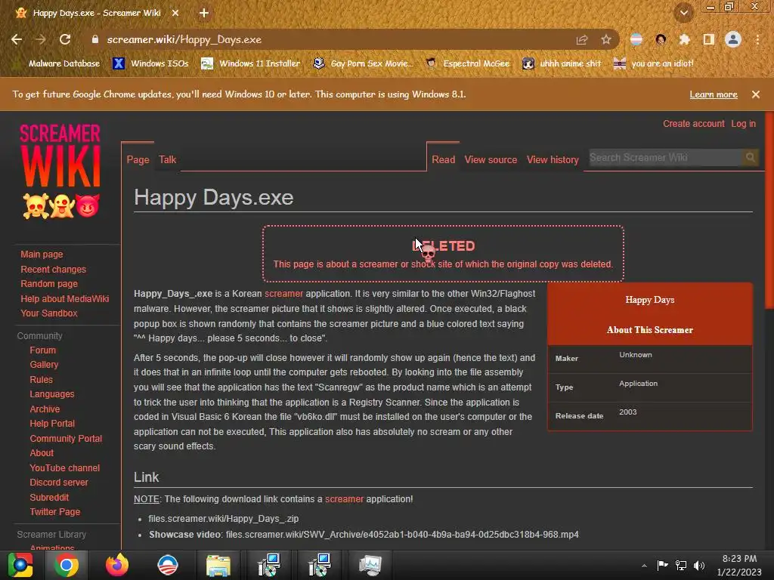Open the Chrome three-dot menu

tap(757, 39)
